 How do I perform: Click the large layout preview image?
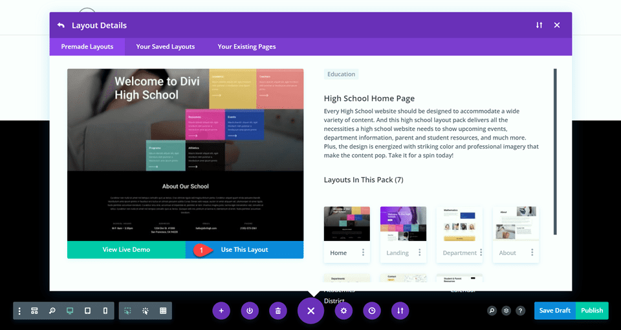(186, 155)
